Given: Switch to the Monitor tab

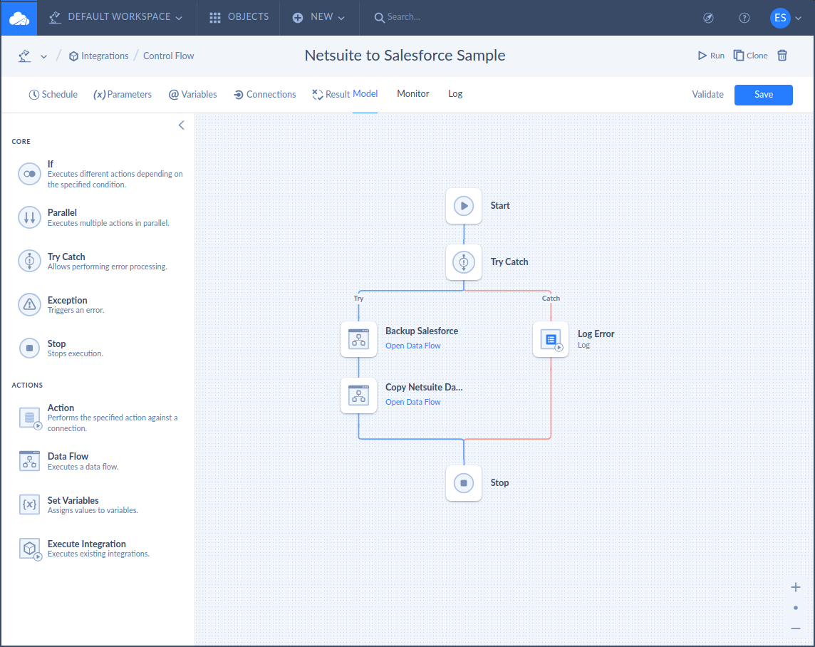Looking at the screenshot, I should click(413, 94).
